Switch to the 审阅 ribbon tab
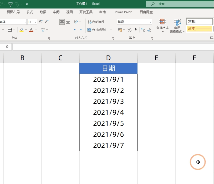The image size is (214, 184). coord(56,12)
